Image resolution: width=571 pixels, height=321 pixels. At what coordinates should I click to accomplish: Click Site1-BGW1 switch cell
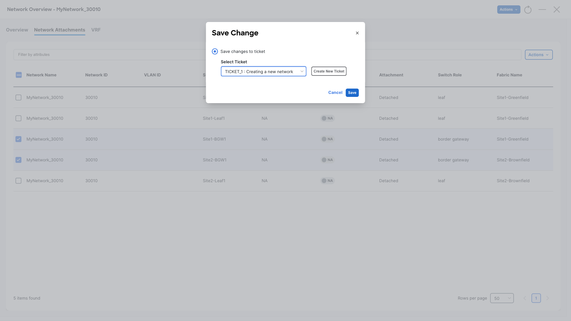214,139
